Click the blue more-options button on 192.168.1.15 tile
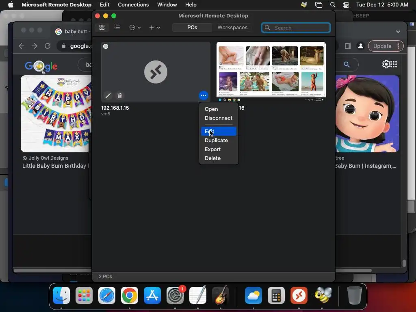The height and width of the screenshot is (312, 416). click(x=203, y=95)
